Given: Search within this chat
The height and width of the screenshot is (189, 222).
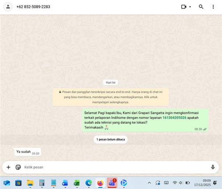Looking at the screenshot, I should click(201, 7).
